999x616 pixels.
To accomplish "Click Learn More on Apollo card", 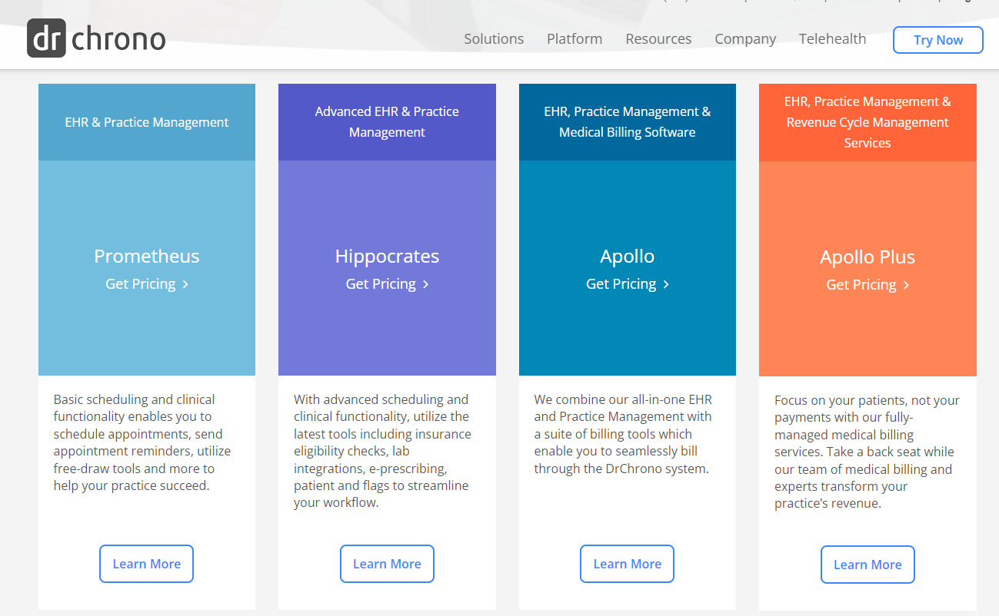I will click(x=627, y=564).
